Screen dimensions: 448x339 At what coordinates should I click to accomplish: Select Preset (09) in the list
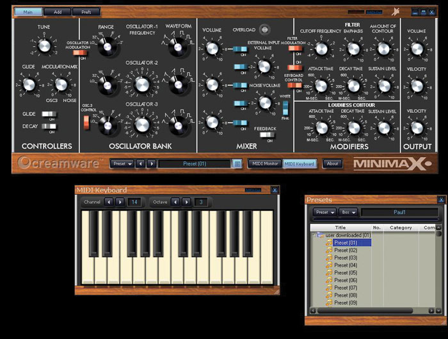tap(346, 302)
